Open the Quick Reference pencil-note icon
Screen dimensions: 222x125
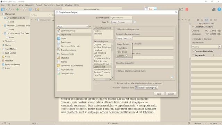37,9
